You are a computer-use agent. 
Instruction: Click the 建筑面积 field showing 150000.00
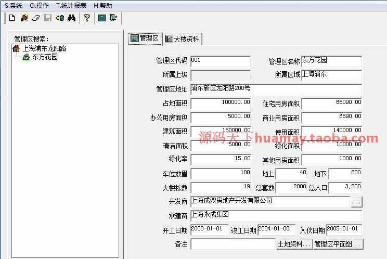pos(221,132)
